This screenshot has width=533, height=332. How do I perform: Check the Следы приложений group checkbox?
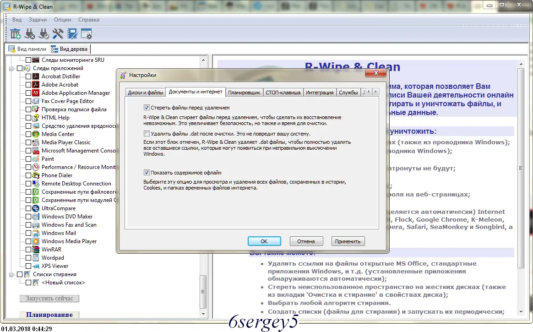[x=20, y=68]
